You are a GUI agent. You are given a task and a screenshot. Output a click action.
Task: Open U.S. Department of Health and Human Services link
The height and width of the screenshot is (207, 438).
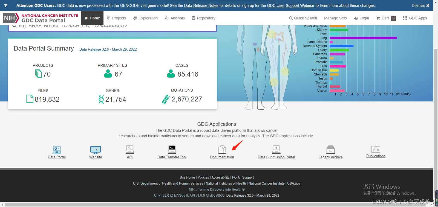(x=168, y=183)
